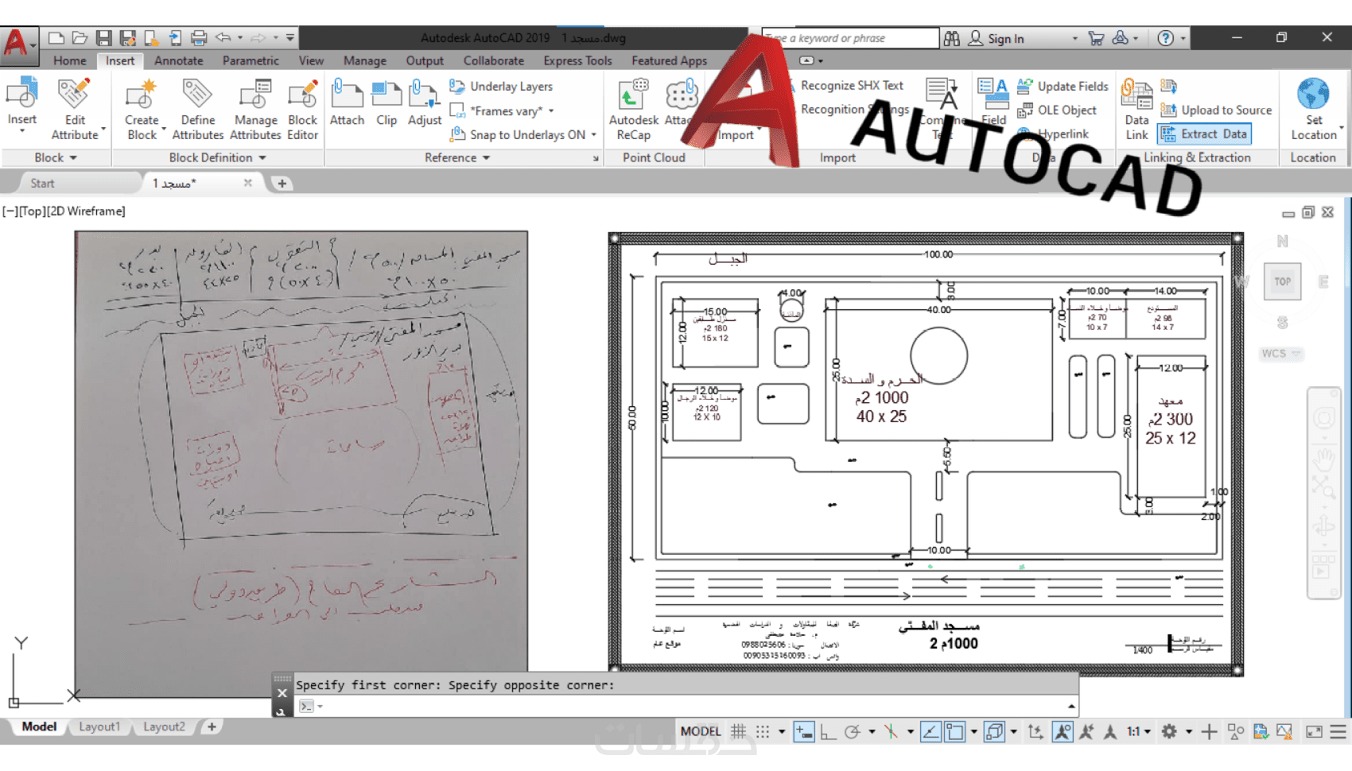Launch the Block Editor
1352x771 pixels.
click(302, 109)
